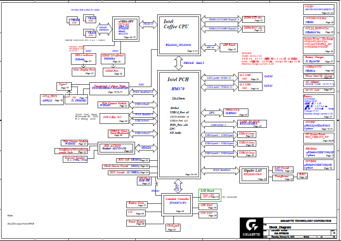Click the Transformer Page 32 box

tap(283, 178)
